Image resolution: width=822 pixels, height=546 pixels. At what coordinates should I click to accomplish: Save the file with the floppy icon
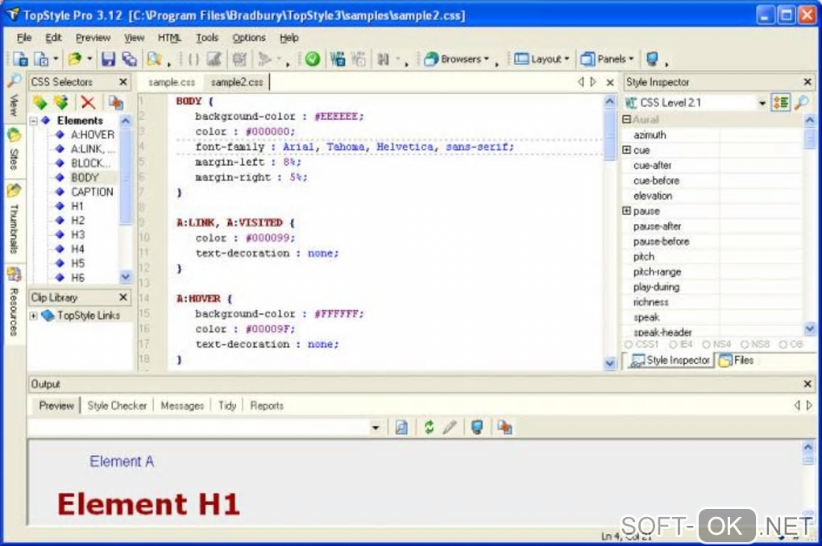point(108,60)
